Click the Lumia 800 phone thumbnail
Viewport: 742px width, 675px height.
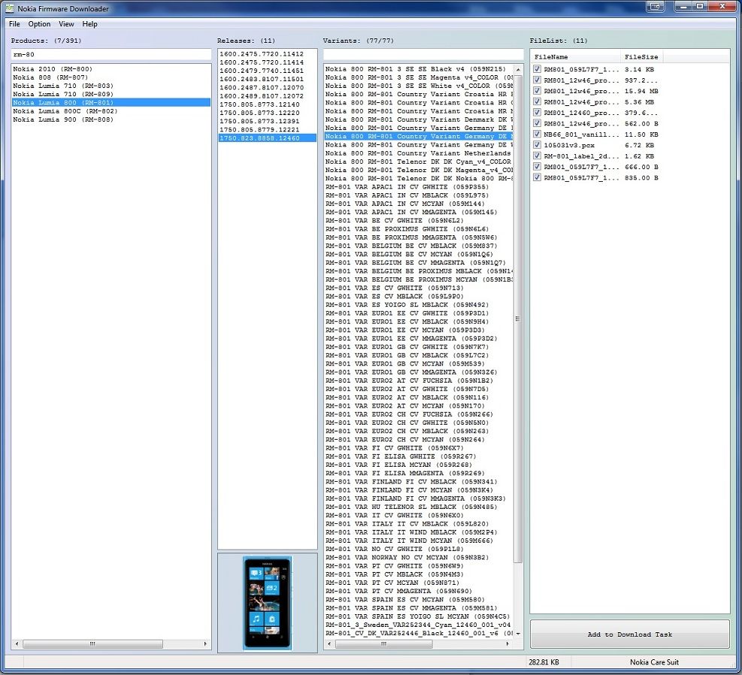(x=268, y=603)
